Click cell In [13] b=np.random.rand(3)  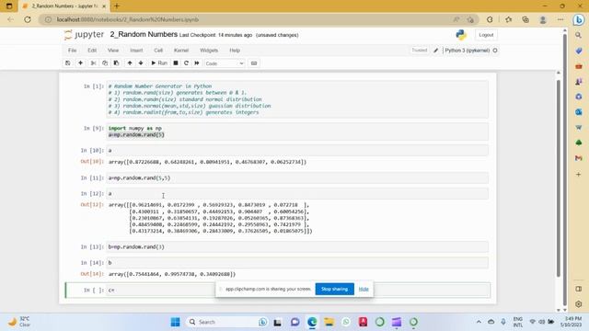point(297,246)
